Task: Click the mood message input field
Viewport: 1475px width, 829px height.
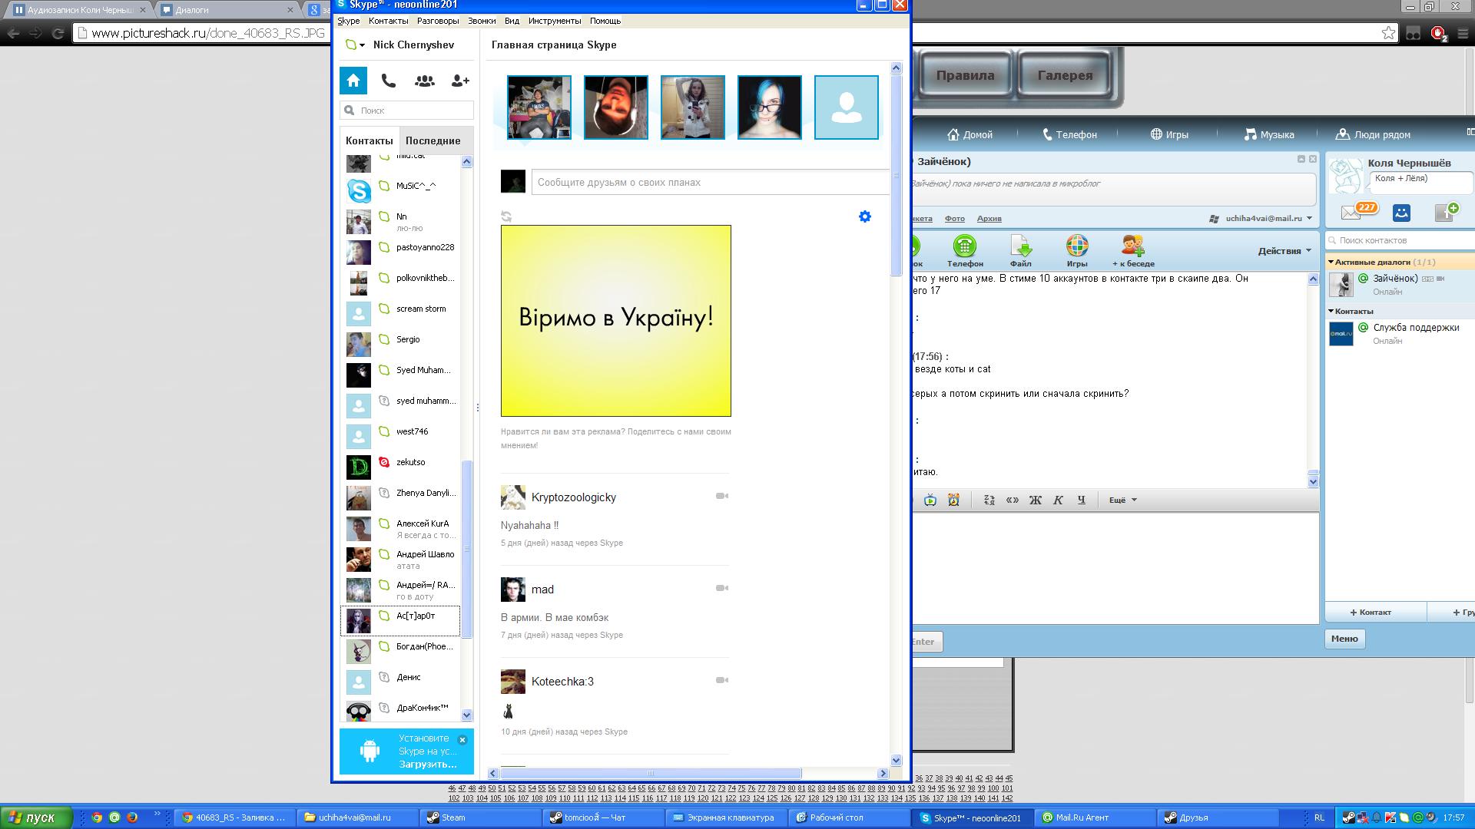Action: [711, 183]
